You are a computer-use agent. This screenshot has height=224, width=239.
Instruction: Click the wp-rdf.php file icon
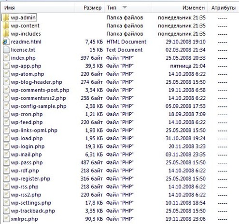pos(6,171)
